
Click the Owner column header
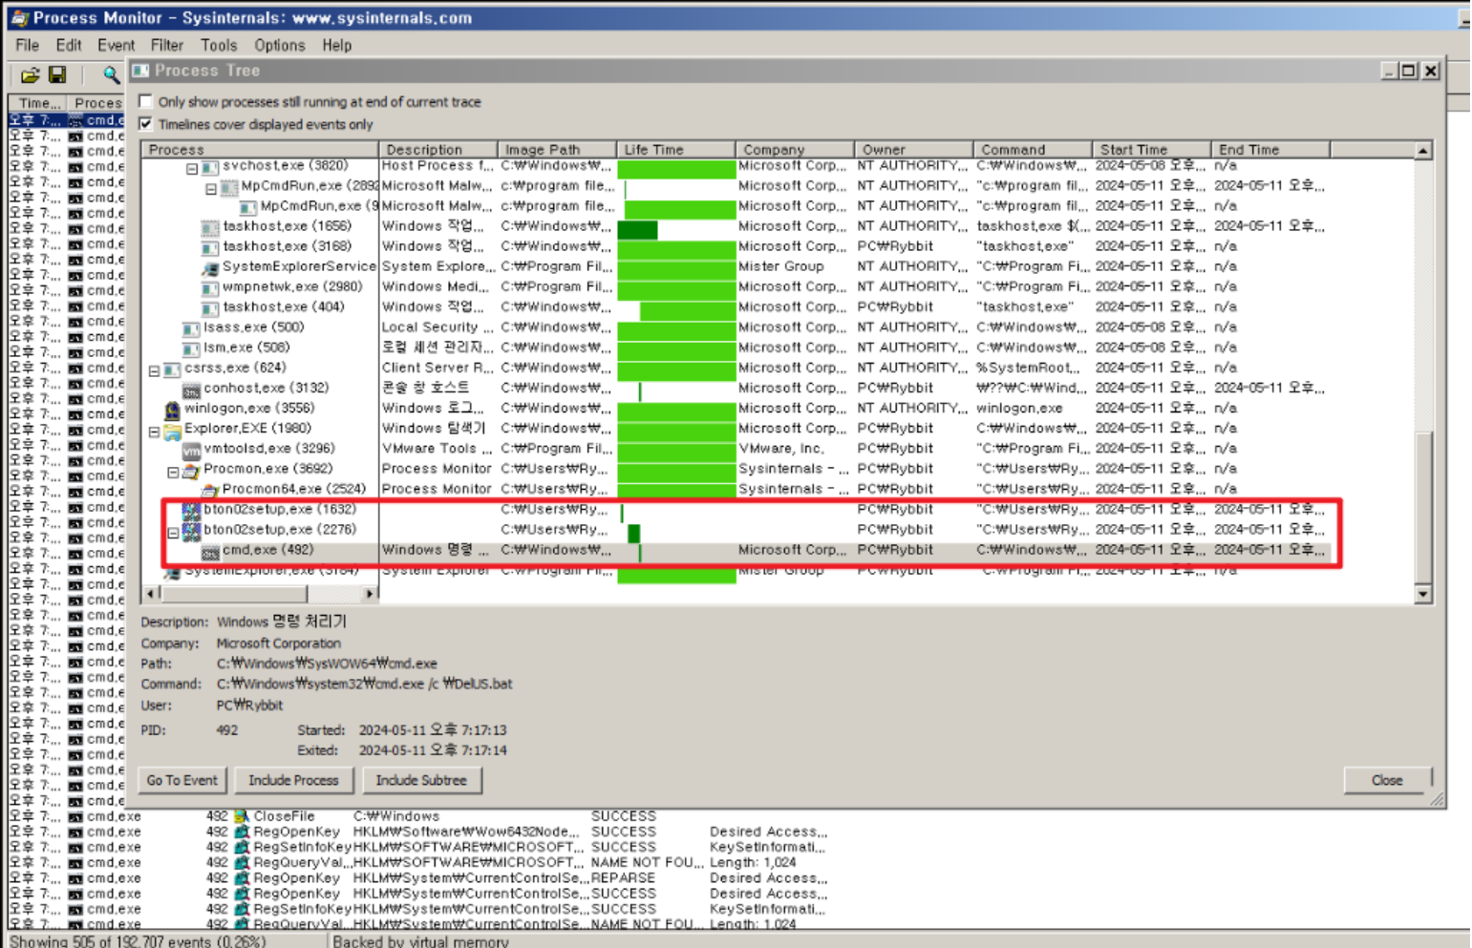point(913,149)
